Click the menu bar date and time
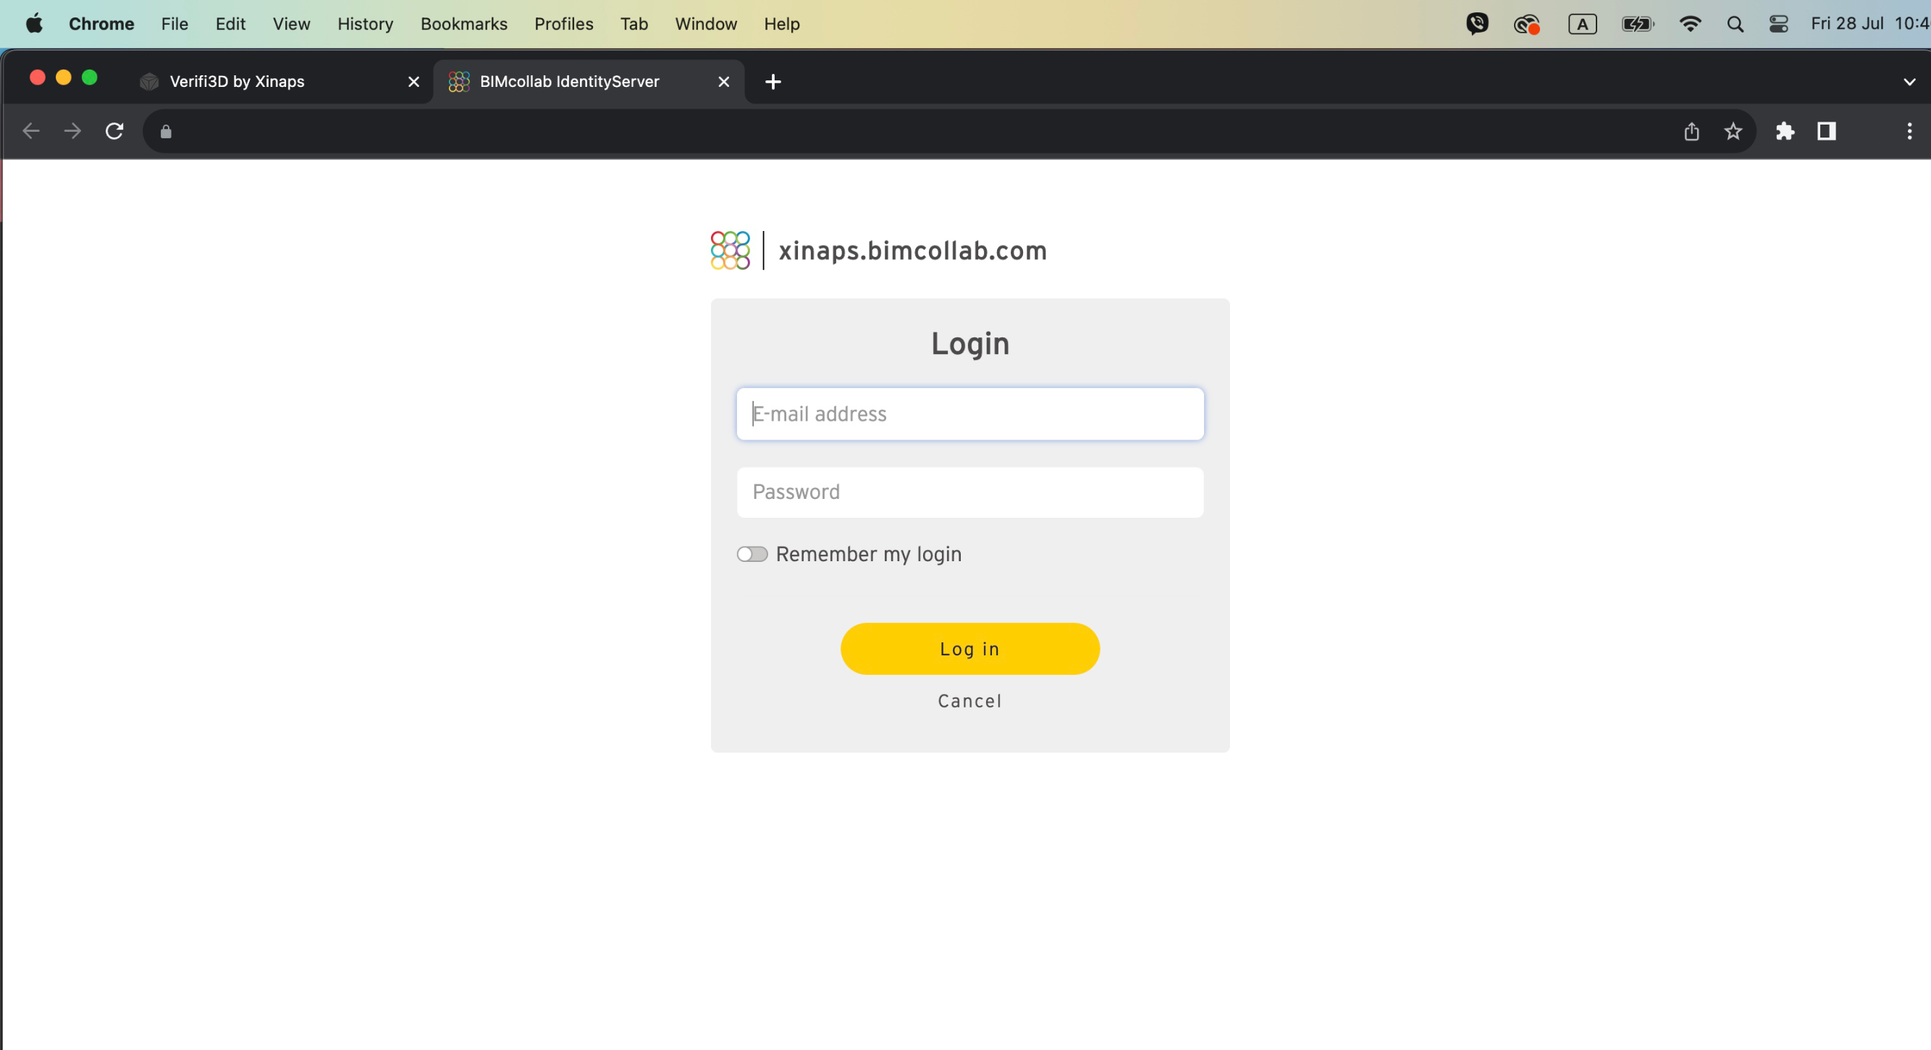This screenshot has height=1050, width=1931. [1869, 24]
